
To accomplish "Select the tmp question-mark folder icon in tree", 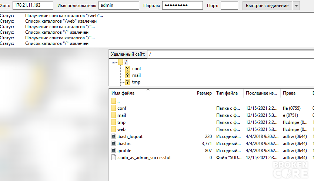I will coord(127,82).
